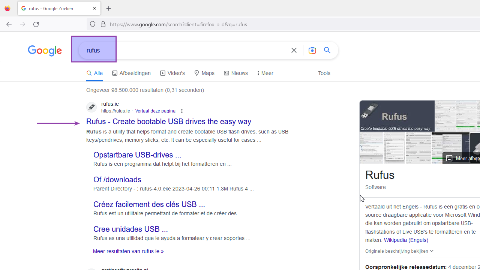The image size is (480, 270).
Task: Open the search Tools options
Action: tap(324, 73)
